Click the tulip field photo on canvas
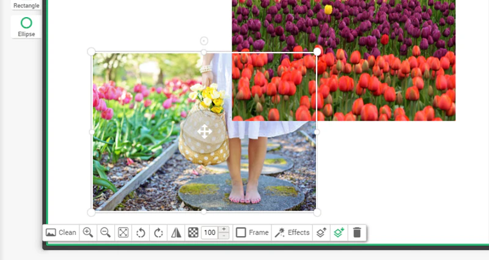489x260 pixels. [x=386, y=60]
